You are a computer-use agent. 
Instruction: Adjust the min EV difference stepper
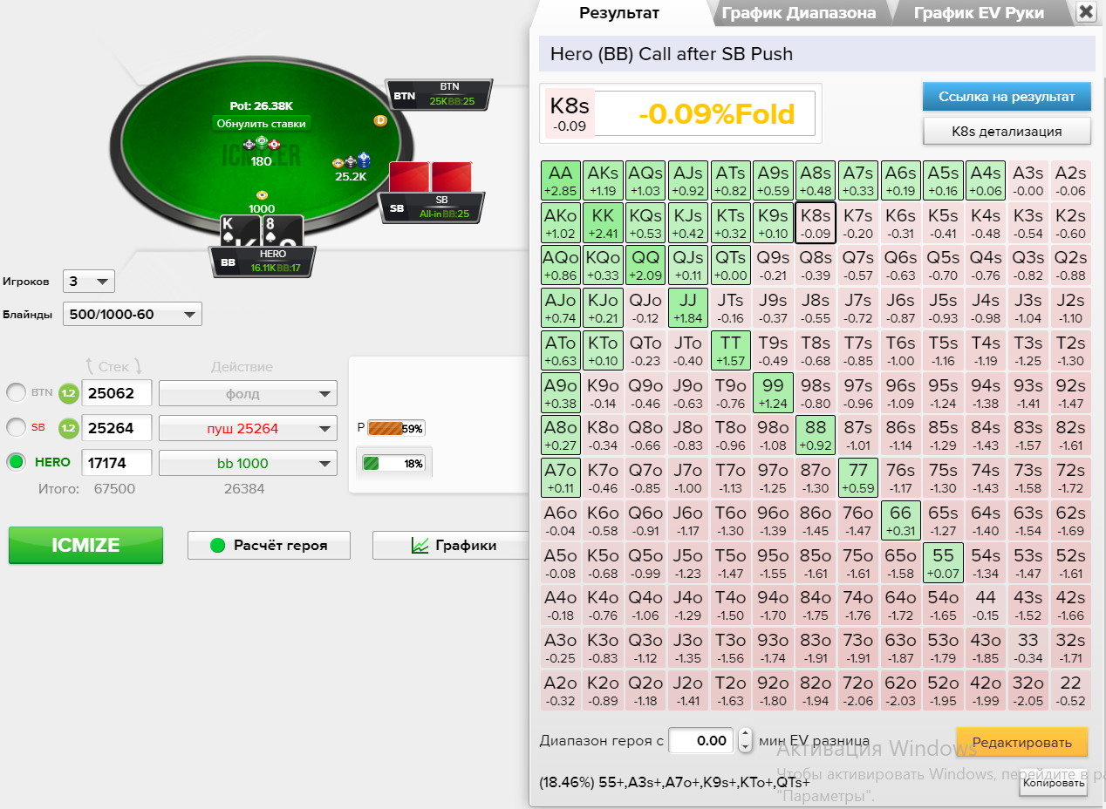coord(745,741)
